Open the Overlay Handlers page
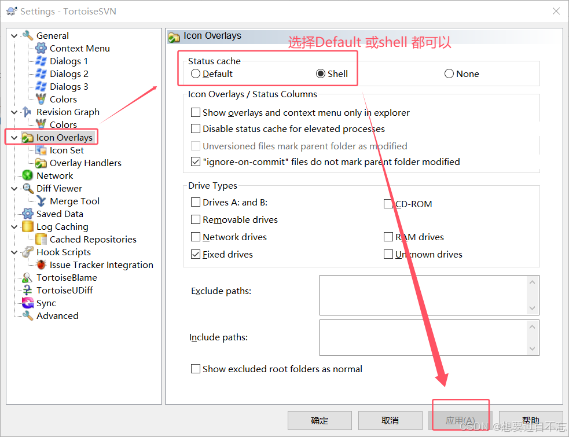This screenshot has height=437, width=569. 85,163
